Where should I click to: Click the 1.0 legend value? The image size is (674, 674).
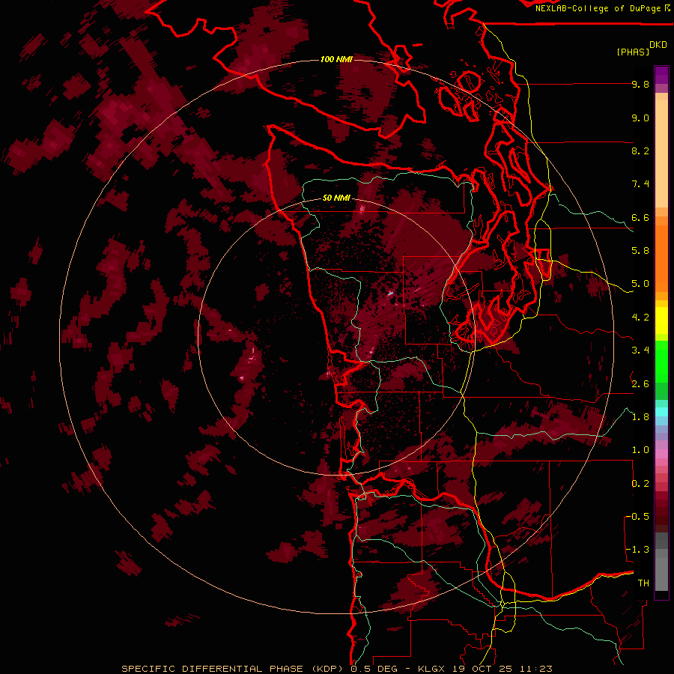coord(640,450)
